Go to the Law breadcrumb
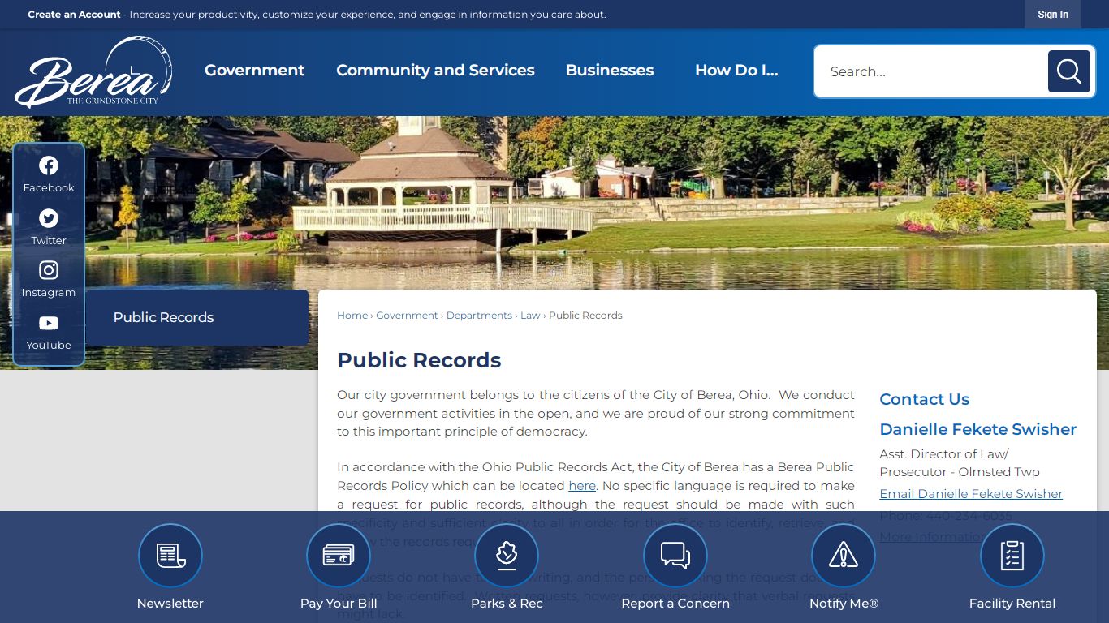Image resolution: width=1109 pixels, height=623 pixels. (x=530, y=316)
